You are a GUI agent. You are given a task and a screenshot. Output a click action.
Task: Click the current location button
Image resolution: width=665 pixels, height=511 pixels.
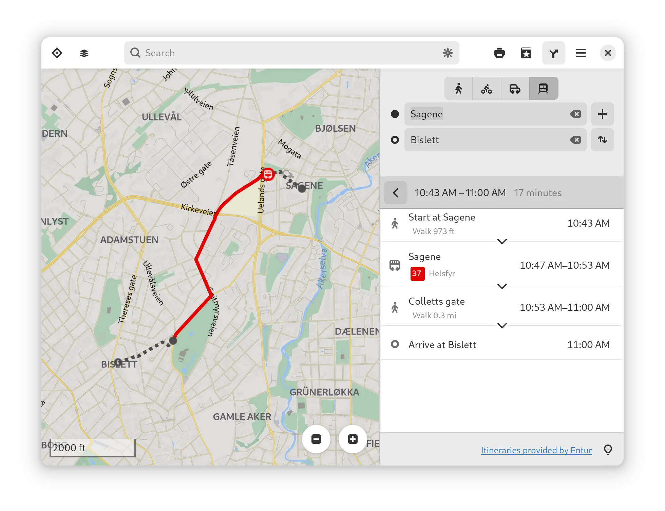click(x=57, y=53)
